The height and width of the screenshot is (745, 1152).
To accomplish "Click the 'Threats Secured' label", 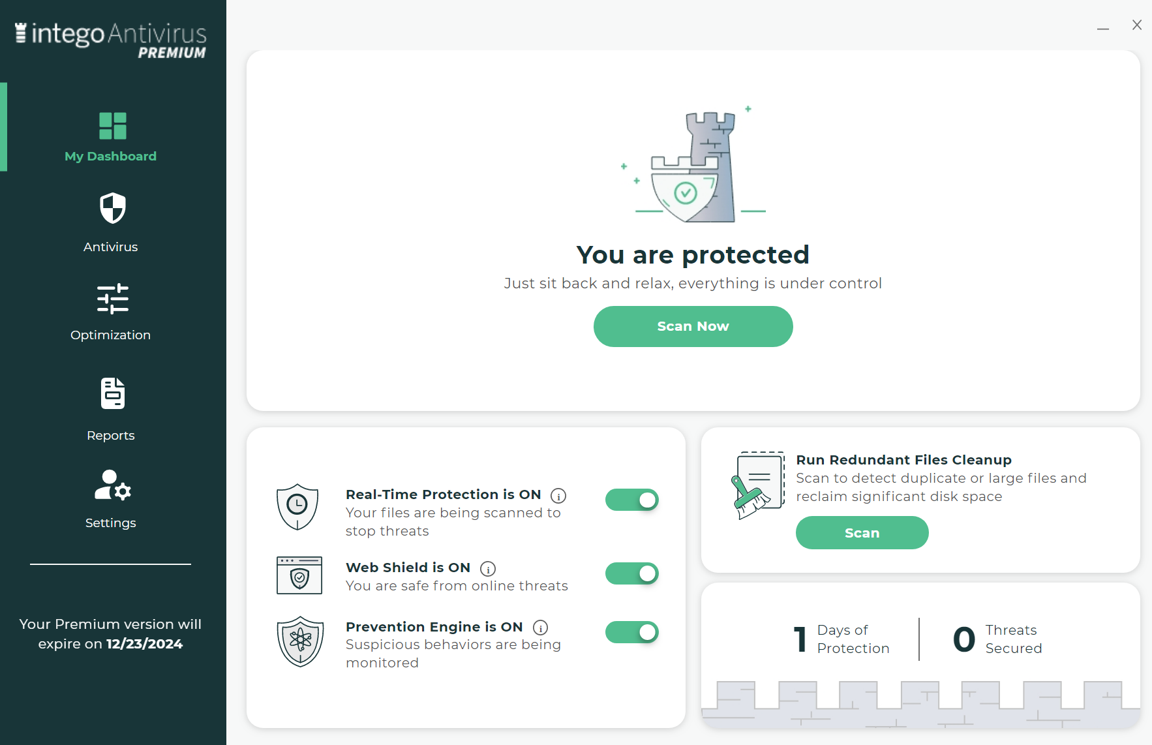I will coord(1014,639).
